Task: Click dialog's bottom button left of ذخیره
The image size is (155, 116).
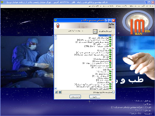Action: coord(75,97)
